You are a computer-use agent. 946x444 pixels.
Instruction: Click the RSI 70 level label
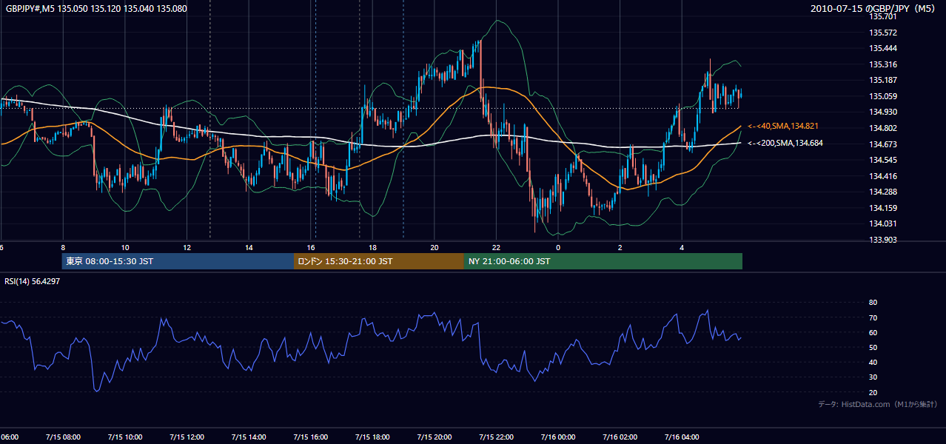[873, 317]
